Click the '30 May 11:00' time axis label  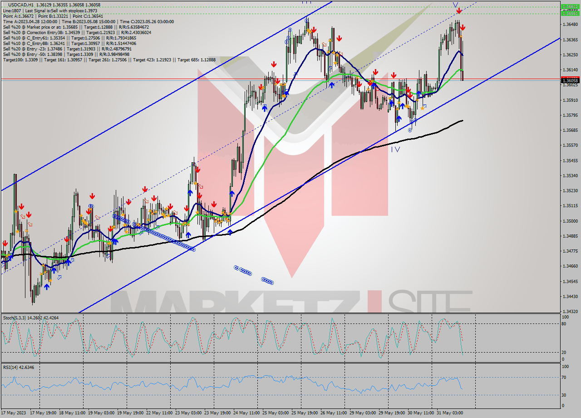421,413
